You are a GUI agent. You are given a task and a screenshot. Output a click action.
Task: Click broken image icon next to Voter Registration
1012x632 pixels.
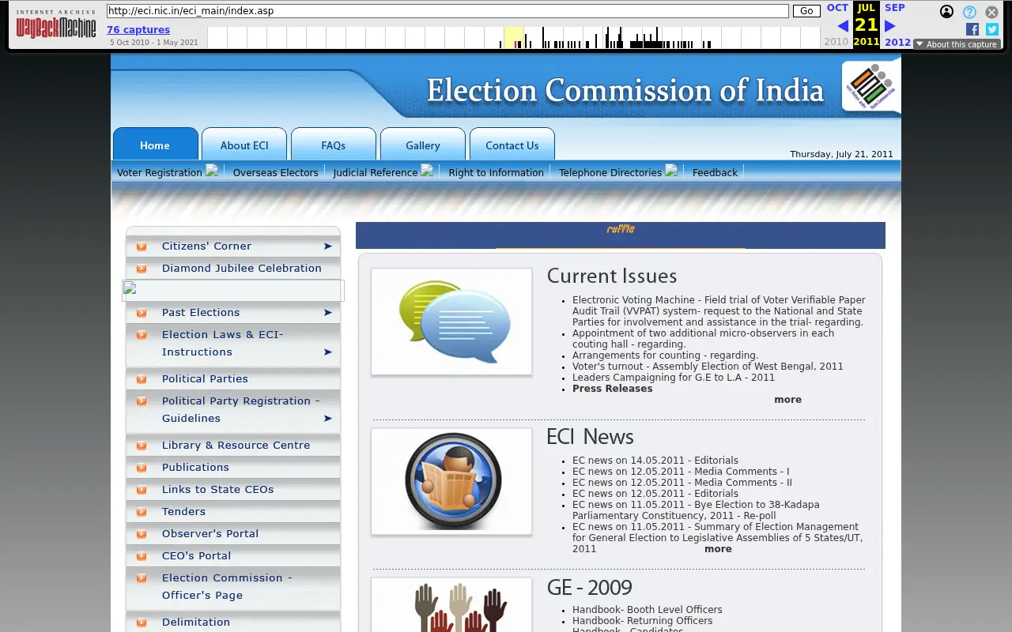pos(212,170)
